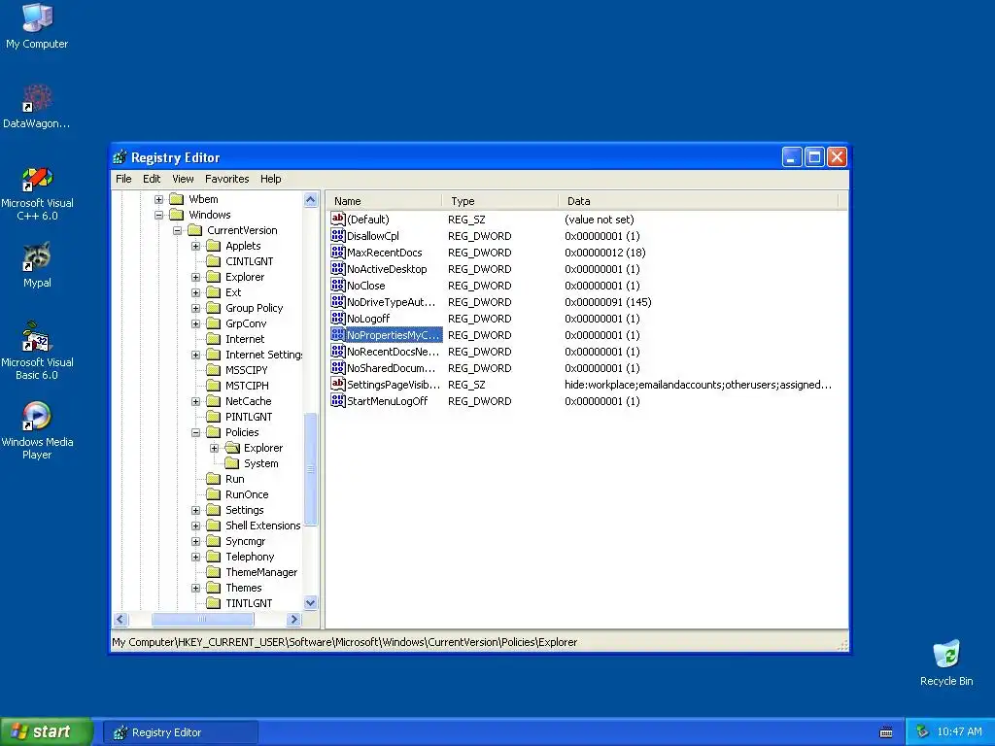The width and height of the screenshot is (995, 746).
Task: Click the tree pane horizontal scroll left arrow
Action: [121, 619]
